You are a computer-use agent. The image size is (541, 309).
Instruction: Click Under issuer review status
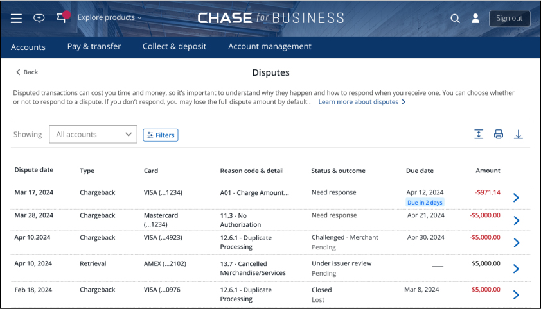[x=342, y=263]
